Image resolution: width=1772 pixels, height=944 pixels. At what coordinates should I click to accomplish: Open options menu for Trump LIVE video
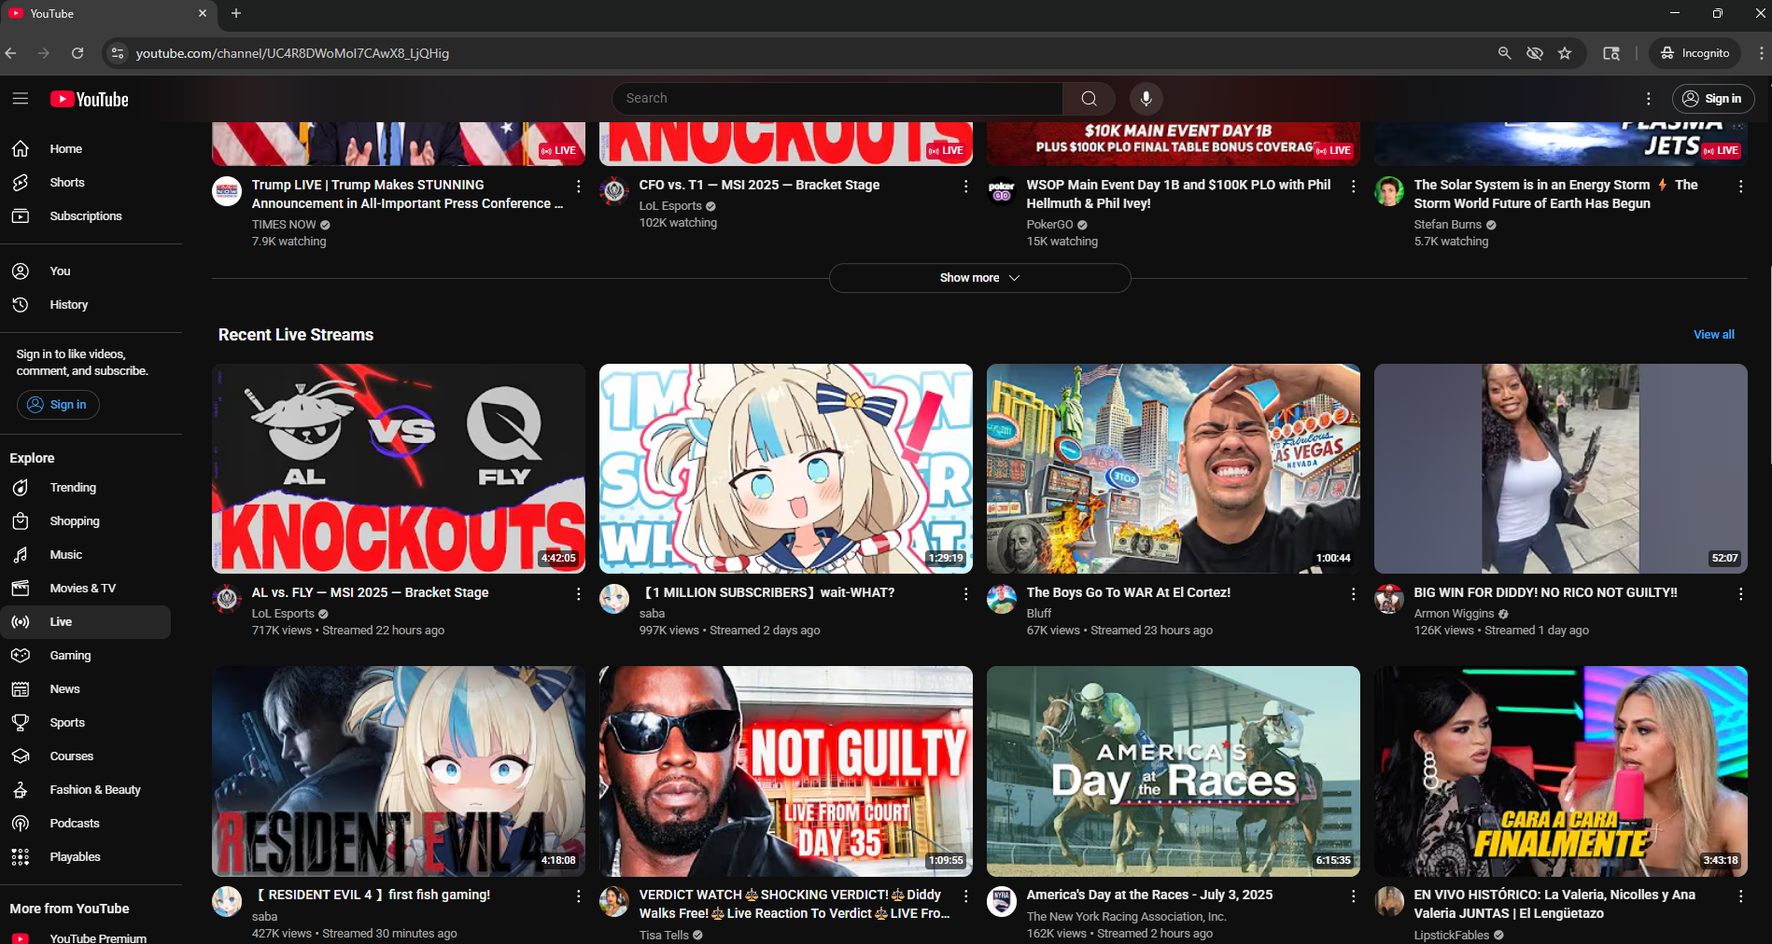pyautogui.click(x=579, y=187)
